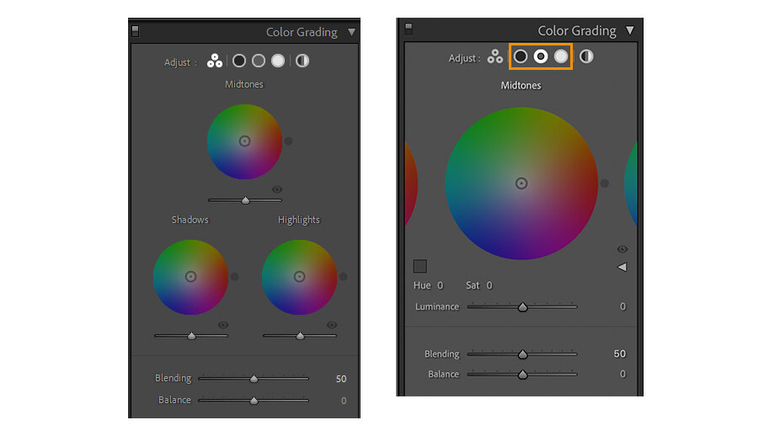Click Balance value 0 in left panel
Screen dimensions: 775x436
pos(344,401)
